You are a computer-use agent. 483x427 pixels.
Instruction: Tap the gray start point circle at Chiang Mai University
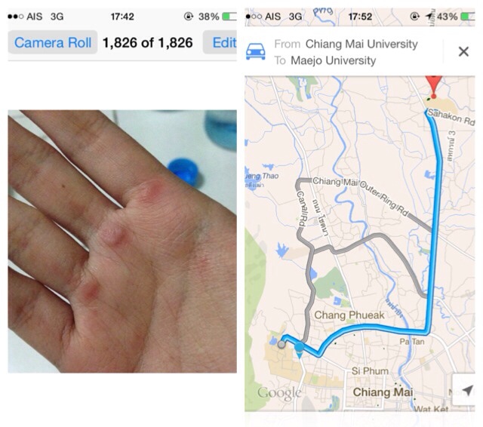[281, 344]
